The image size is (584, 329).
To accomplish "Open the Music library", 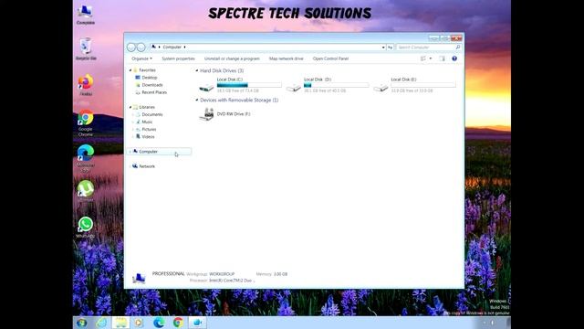I will tap(147, 122).
